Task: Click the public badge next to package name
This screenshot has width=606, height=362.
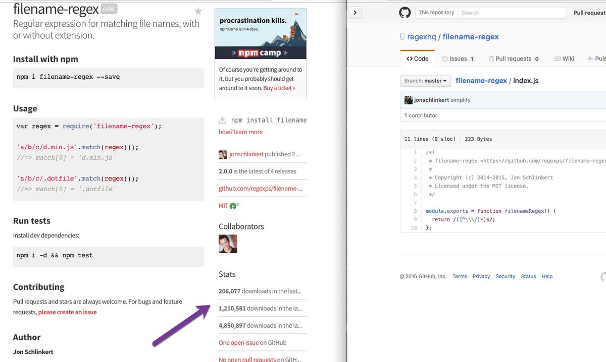Action: coord(109,9)
